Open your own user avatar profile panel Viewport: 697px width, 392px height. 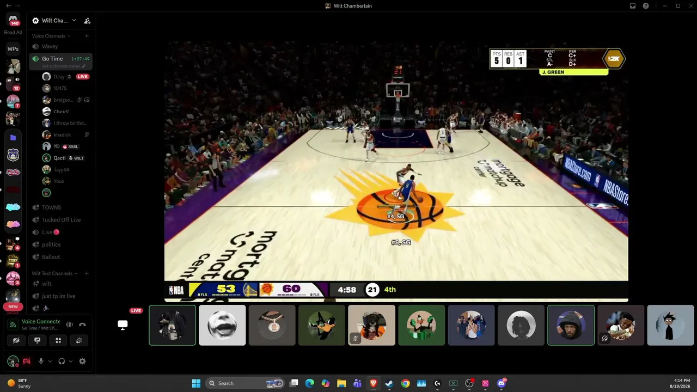point(13,361)
